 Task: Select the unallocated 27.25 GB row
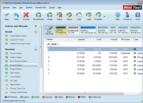click(95, 53)
